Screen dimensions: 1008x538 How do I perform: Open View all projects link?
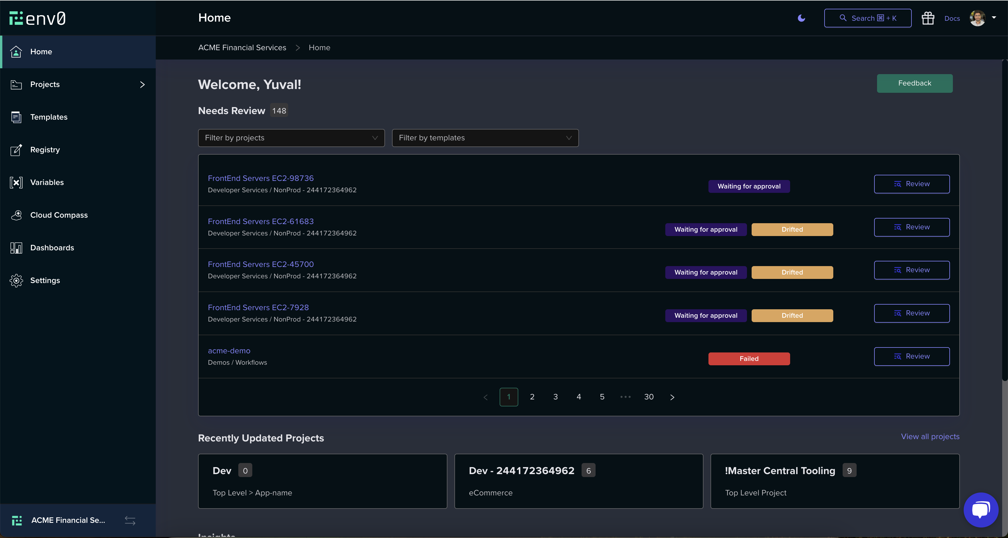coord(930,436)
